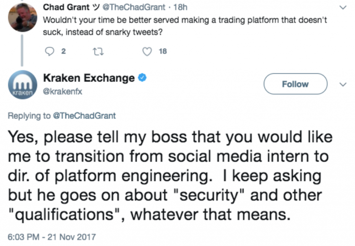Click @TheChadGrant in the Replying to line

pyautogui.click(x=84, y=116)
